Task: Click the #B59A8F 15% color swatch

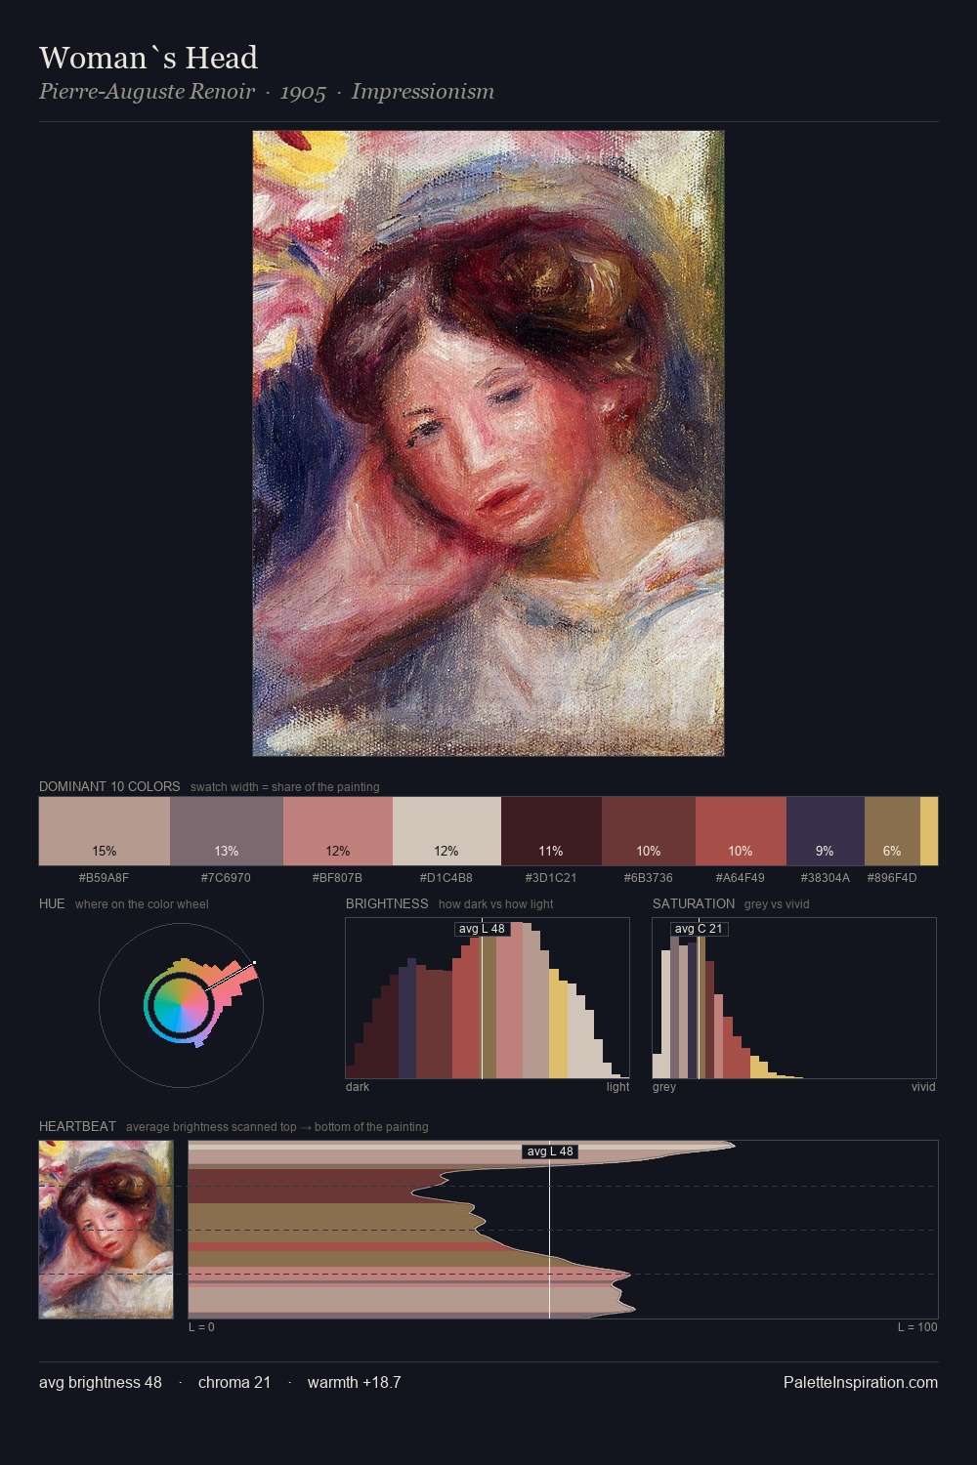Action: pos(105,831)
